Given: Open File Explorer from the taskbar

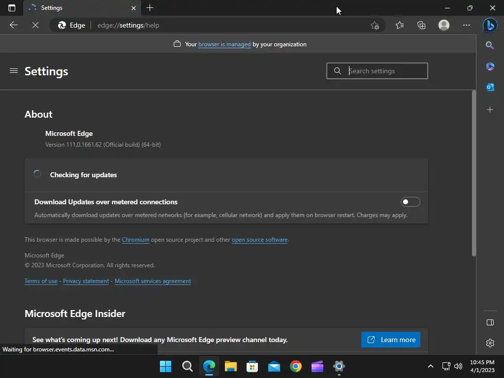Looking at the screenshot, I should pos(231,366).
